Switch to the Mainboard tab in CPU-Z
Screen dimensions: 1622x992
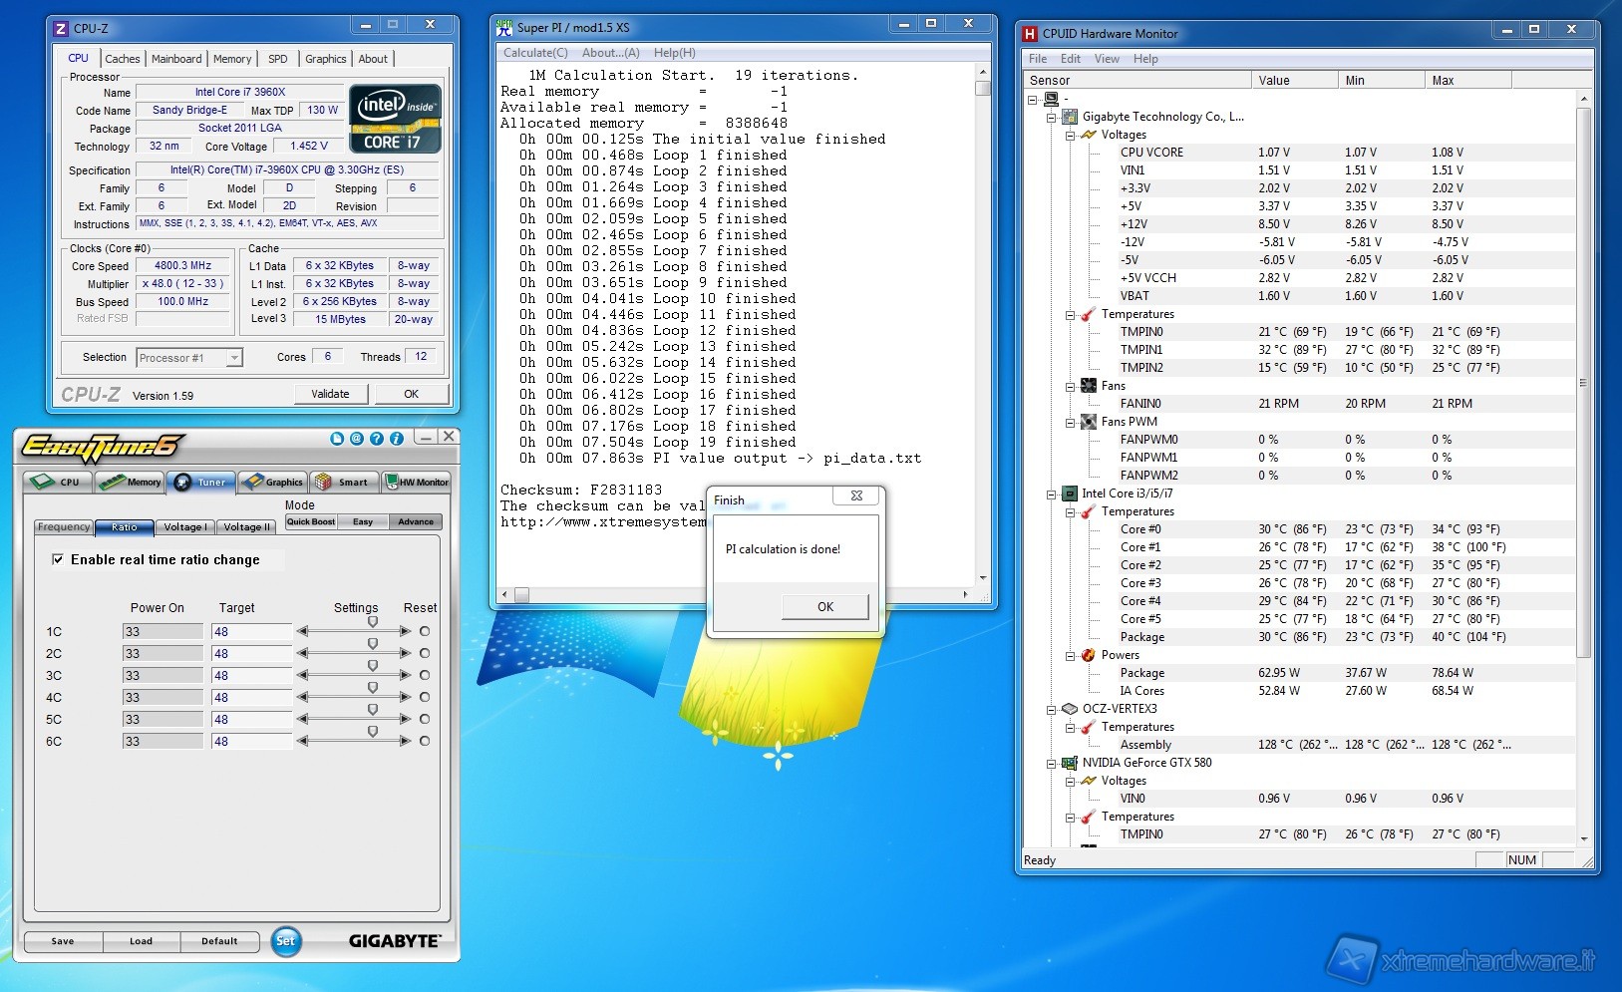pos(176,59)
